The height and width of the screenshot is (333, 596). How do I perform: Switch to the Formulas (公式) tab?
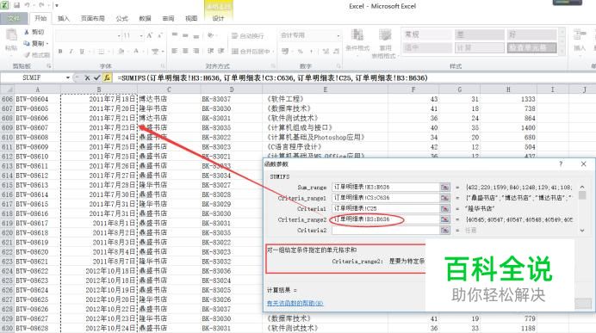click(x=122, y=18)
